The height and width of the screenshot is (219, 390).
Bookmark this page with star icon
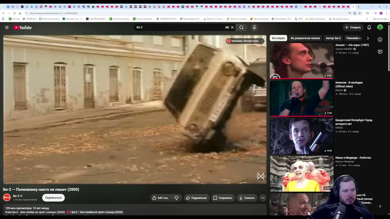coord(360,13)
